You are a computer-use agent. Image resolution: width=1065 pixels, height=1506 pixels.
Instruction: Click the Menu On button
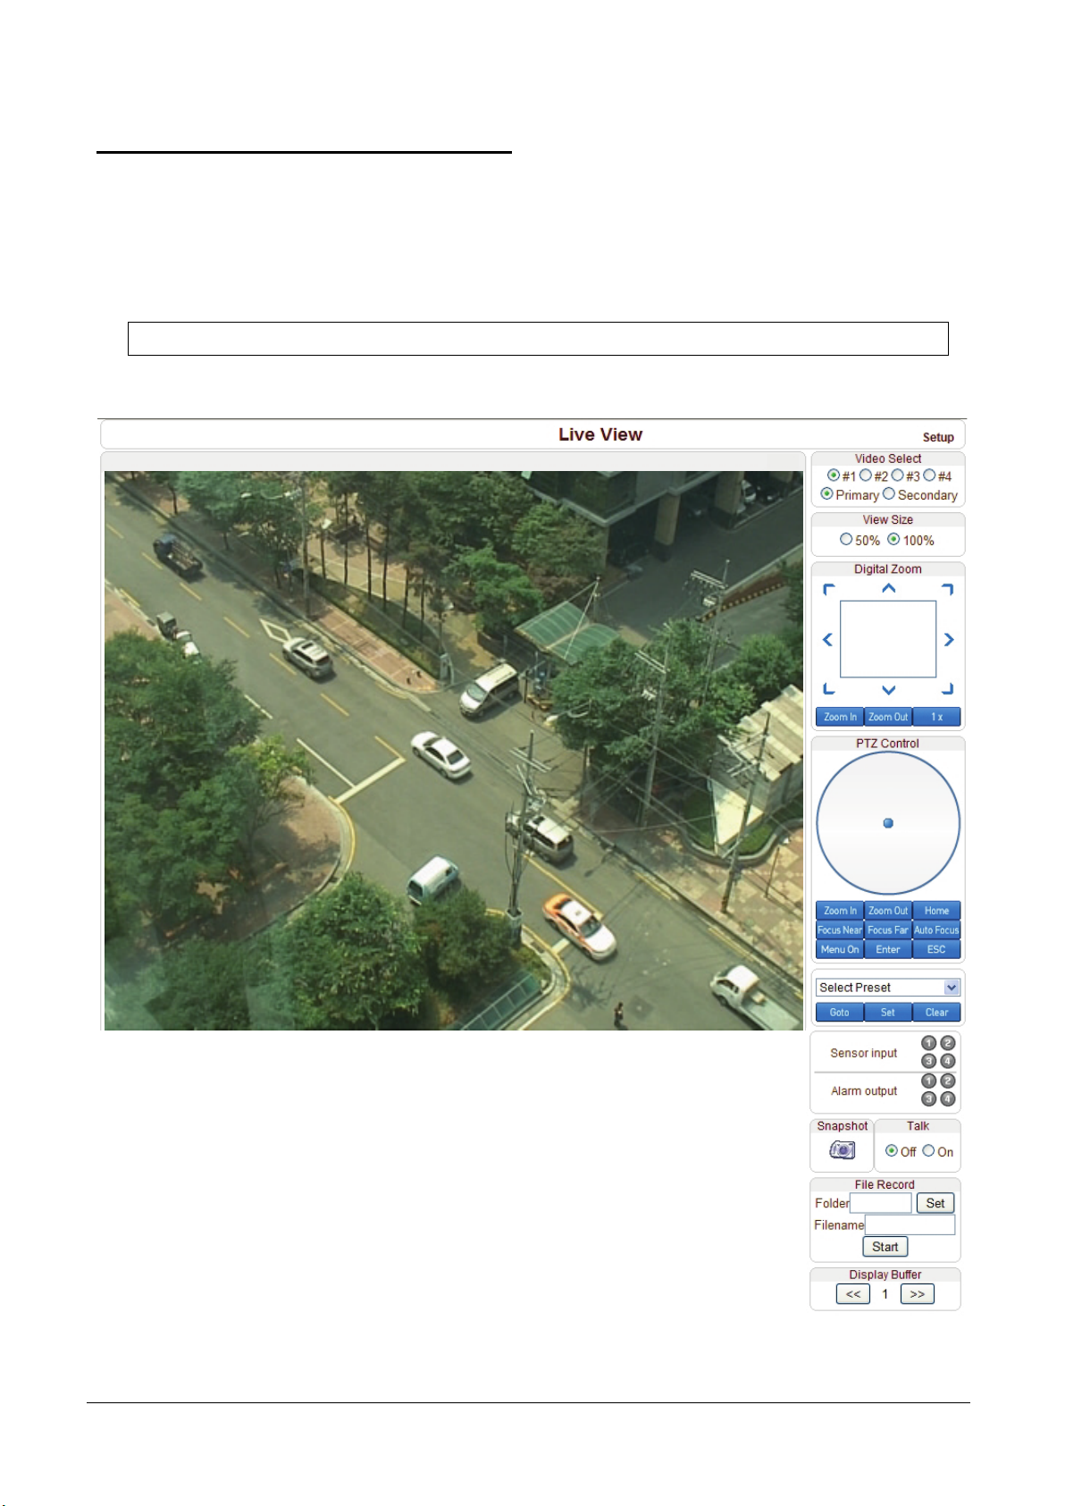(840, 950)
